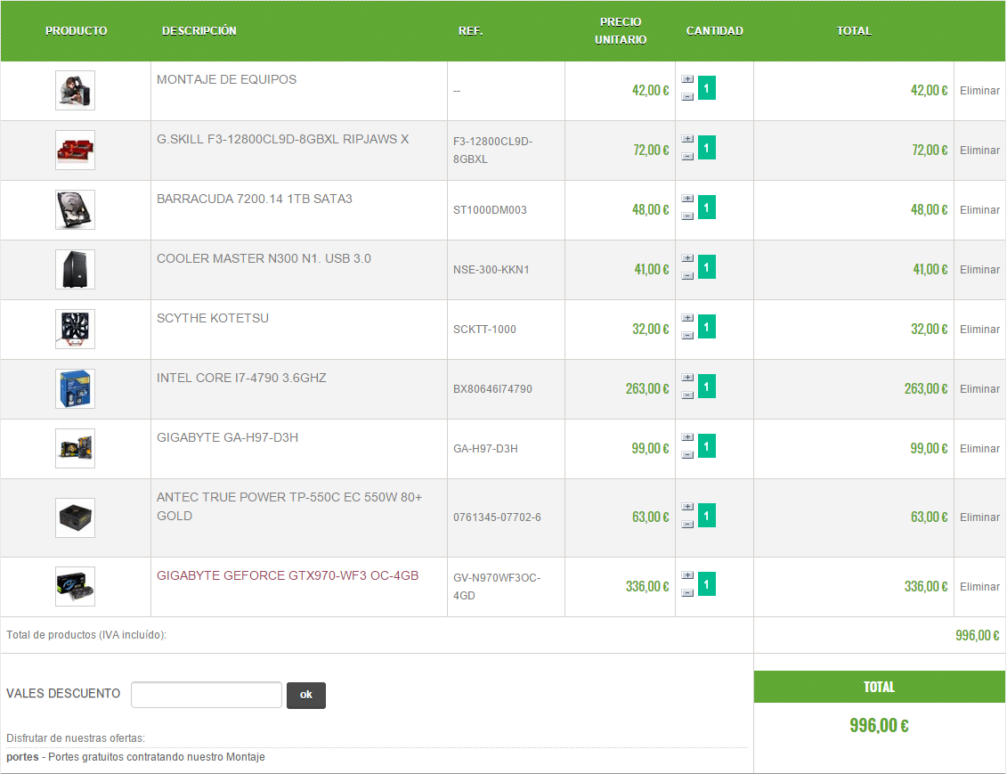Increase quantity for BARRACUDA 1TB drive
This screenshot has height=774, width=1007.
pyautogui.click(x=687, y=199)
